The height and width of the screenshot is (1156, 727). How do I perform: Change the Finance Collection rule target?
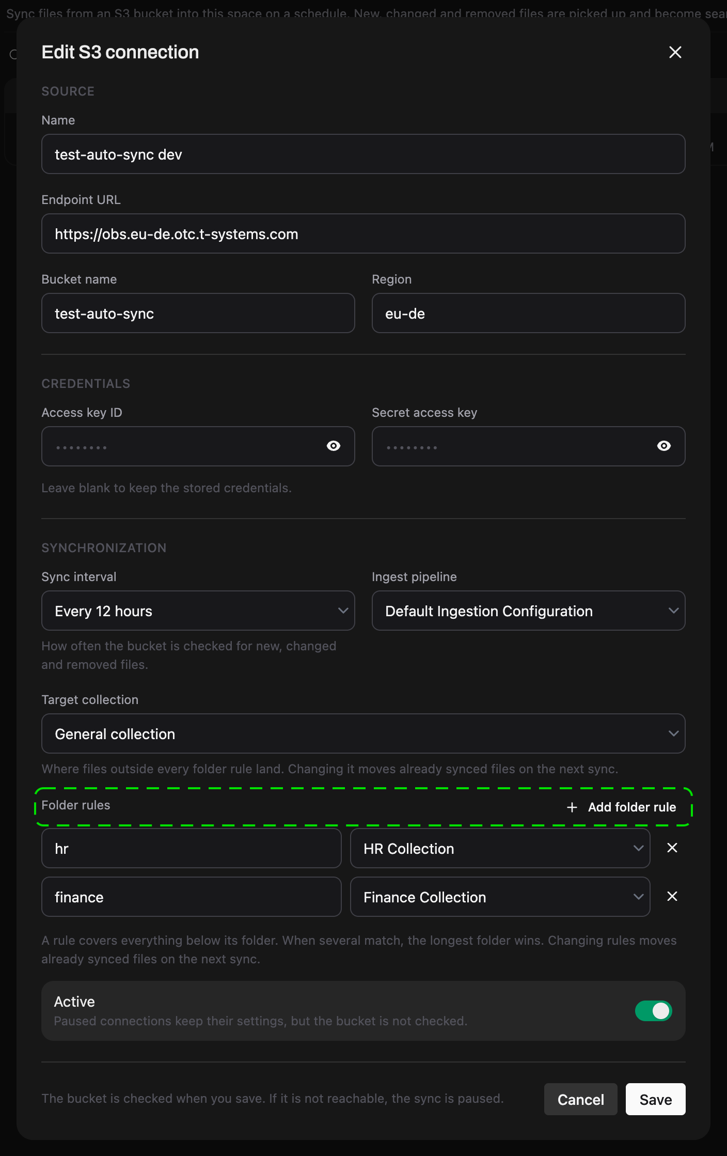click(x=500, y=897)
